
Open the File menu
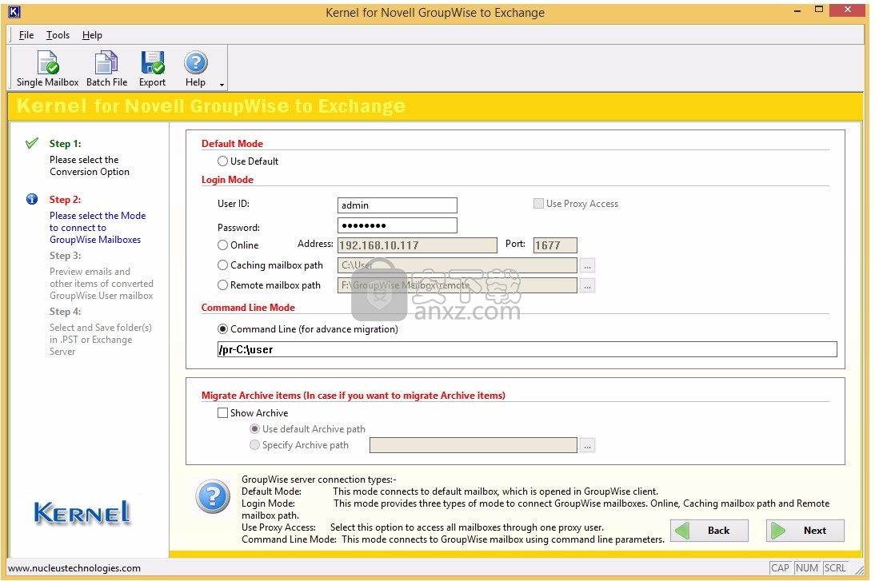(x=26, y=35)
